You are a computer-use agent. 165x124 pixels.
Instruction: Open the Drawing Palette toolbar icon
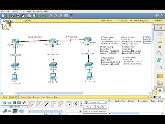point(66,15)
